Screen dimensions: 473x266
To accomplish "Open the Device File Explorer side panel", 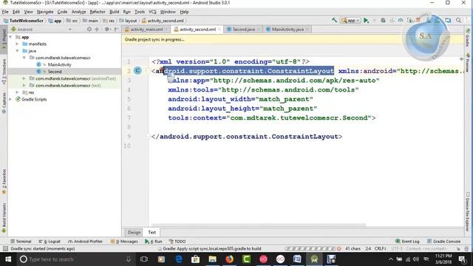I will (x=468, y=211).
